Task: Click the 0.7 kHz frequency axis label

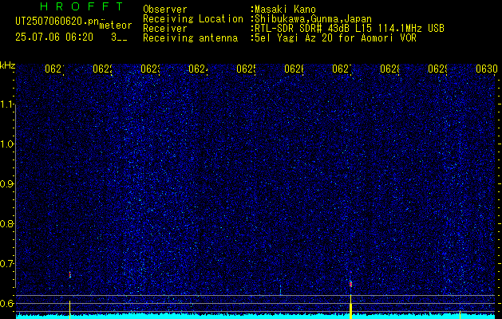Action: pyautogui.click(x=7, y=264)
